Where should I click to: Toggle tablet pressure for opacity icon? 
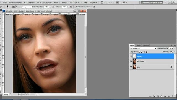click(54, 7)
